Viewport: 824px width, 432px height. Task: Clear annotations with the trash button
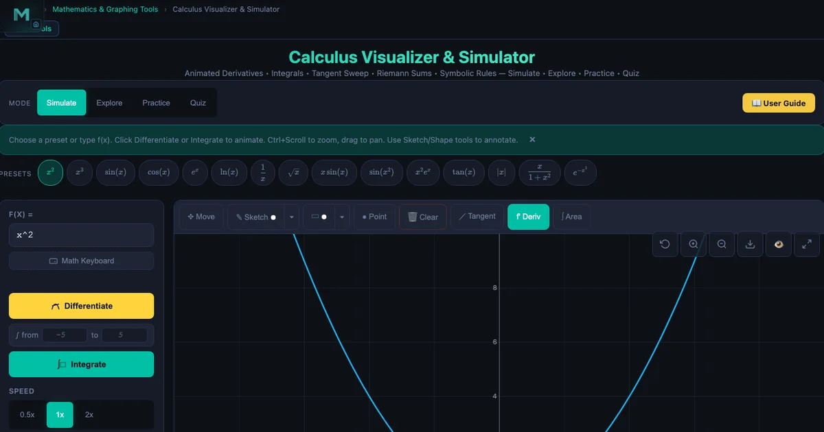[x=423, y=217]
